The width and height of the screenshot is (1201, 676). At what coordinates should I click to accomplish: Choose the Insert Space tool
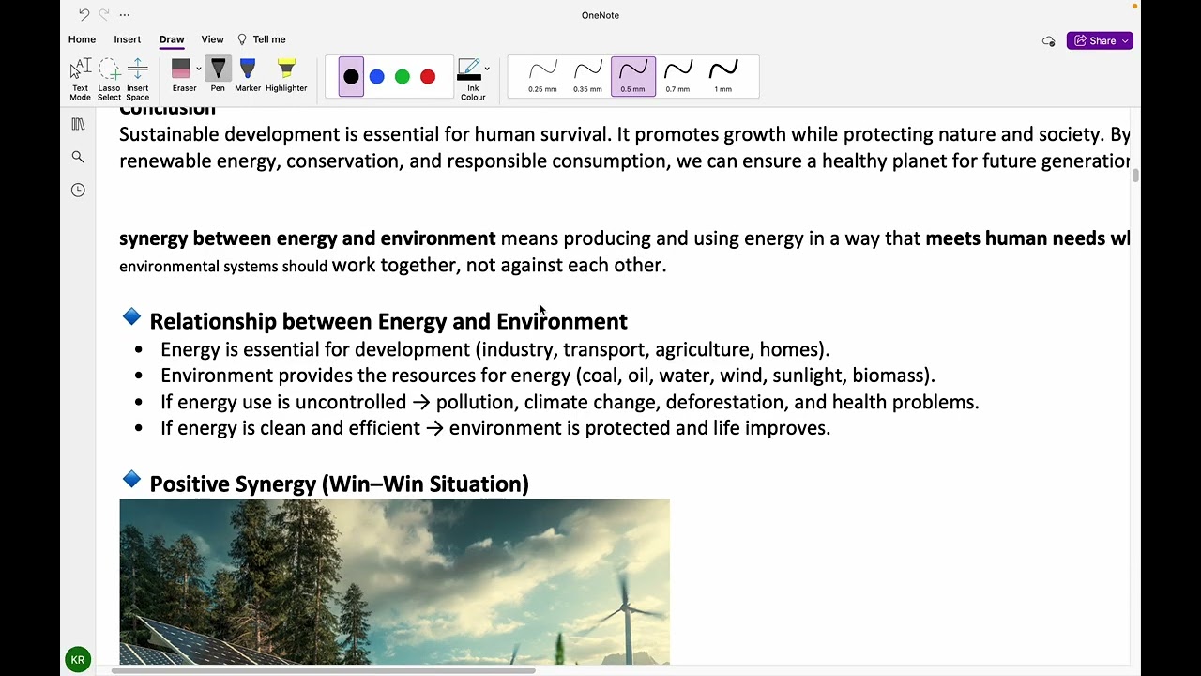(137, 79)
